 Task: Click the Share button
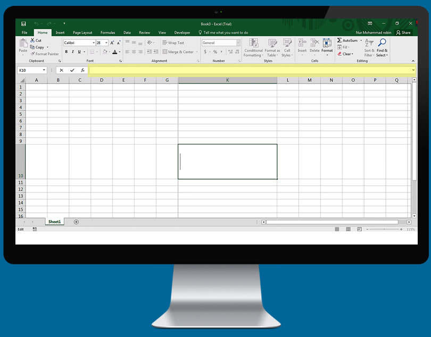(x=403, y=32)
